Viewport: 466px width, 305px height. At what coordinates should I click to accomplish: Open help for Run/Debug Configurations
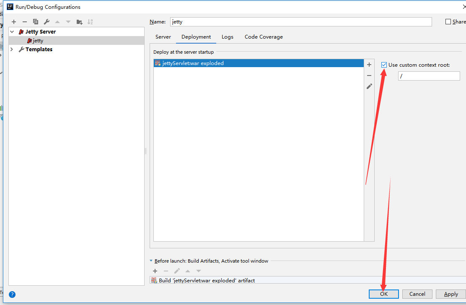tap(12, 294)
